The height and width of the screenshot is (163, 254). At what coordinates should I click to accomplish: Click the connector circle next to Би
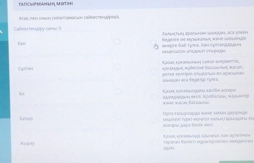point(118,92)
